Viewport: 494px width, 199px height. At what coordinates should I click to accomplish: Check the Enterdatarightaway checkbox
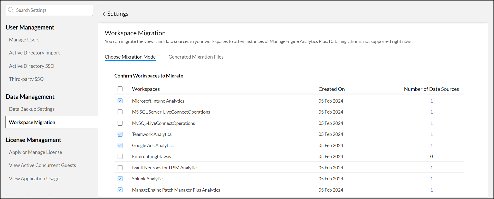[120, 157]
